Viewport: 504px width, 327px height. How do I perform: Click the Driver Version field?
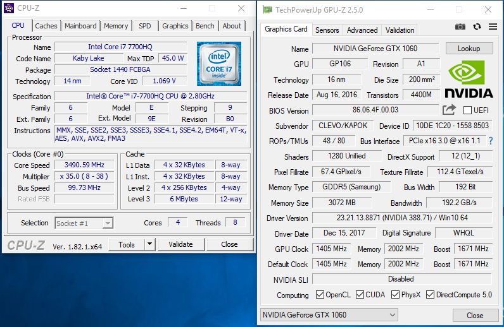402,218
